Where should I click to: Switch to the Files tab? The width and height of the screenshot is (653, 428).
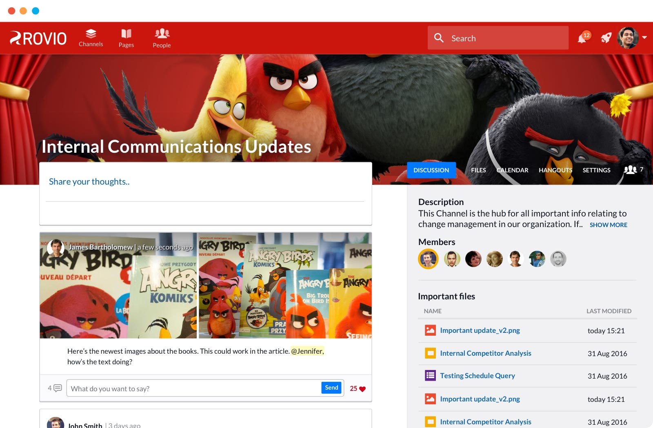(x=478, y=170)
